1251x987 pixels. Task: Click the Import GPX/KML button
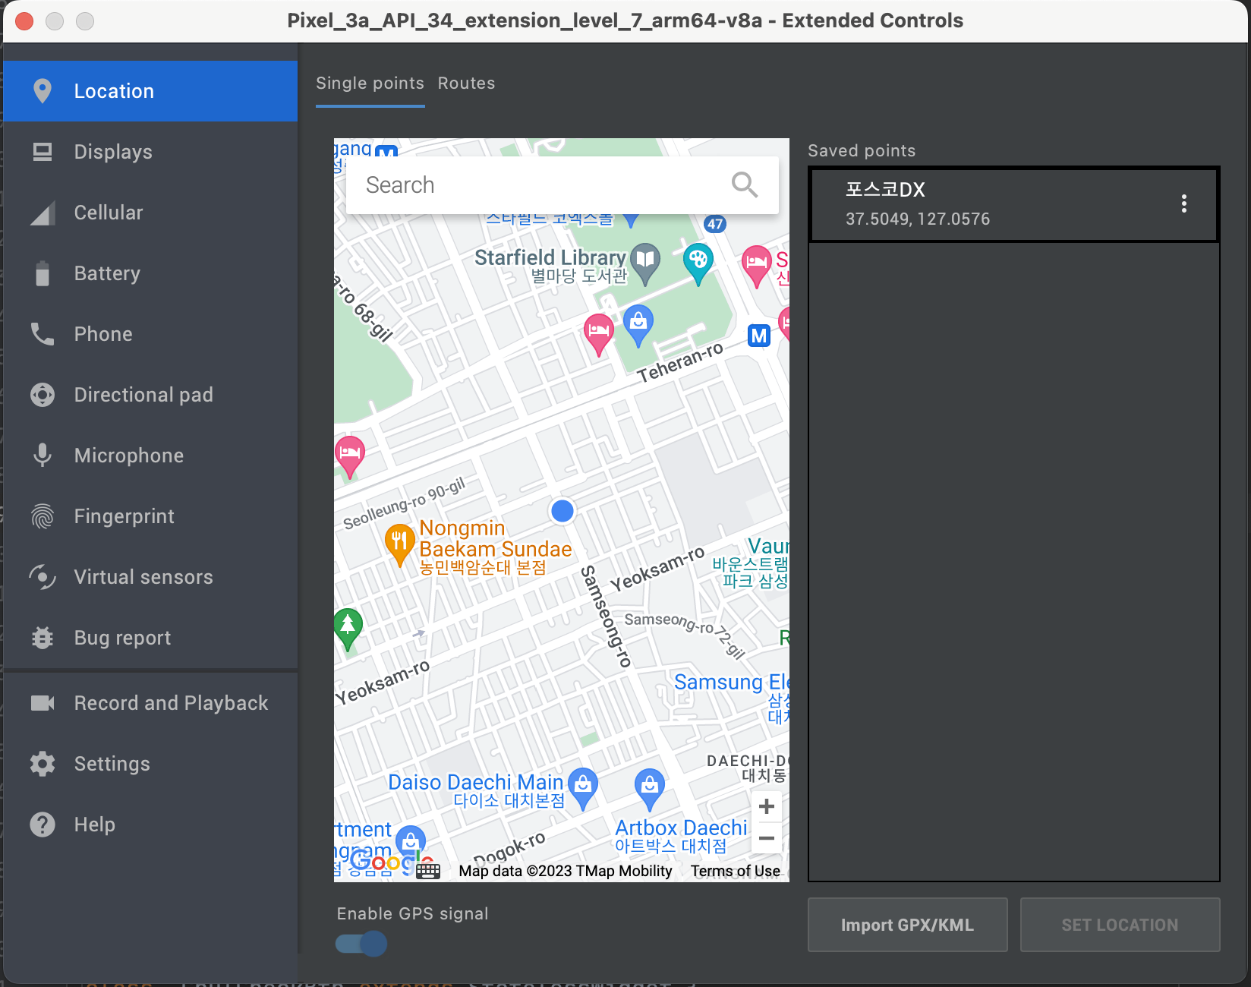[x=908, y=925]
